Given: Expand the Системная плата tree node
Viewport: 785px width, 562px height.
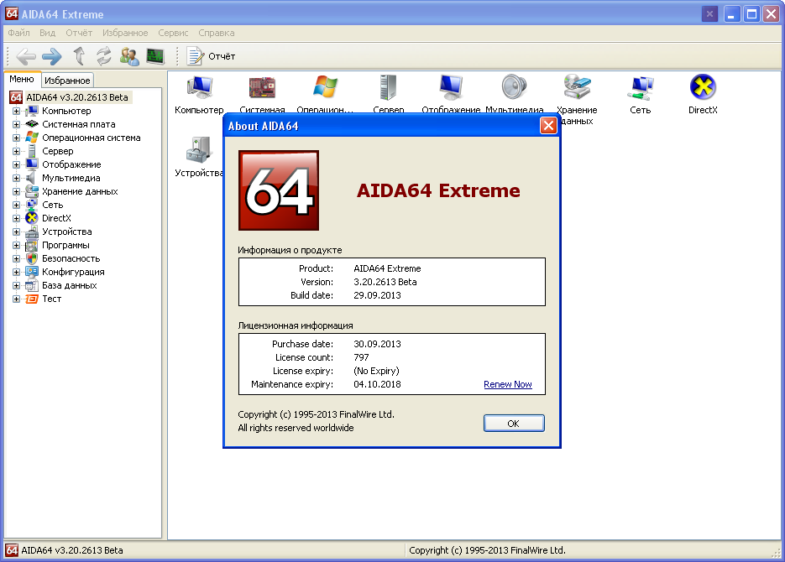Looking at the screenshot, I should (16, 124).
